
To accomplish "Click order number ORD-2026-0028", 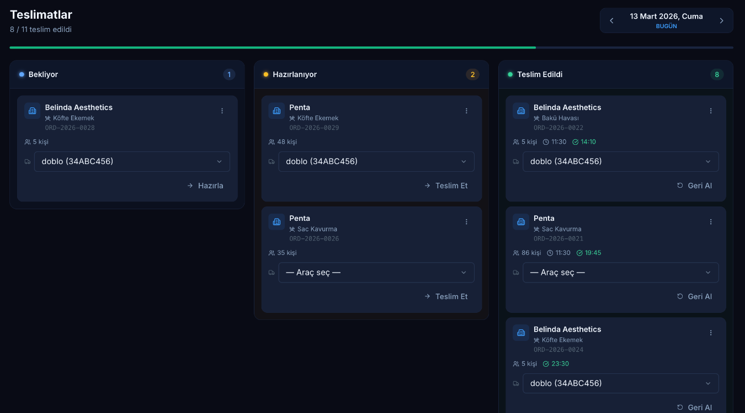I will point(70,128).
